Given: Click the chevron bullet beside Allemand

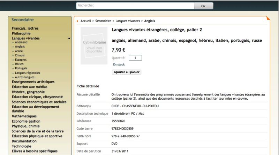Looking at the screenshot, I should (13, 42).
